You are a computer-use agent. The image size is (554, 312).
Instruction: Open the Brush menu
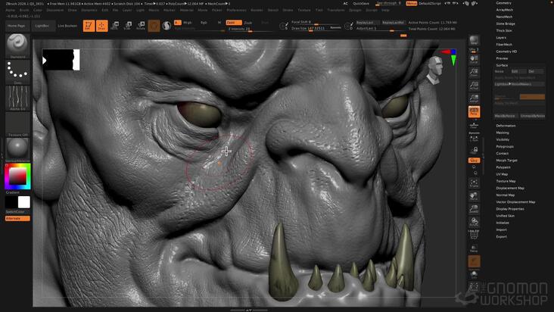24,11
